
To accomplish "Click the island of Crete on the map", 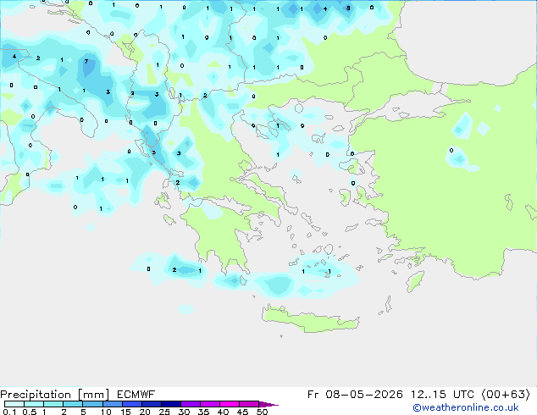I will coord(310,319).
